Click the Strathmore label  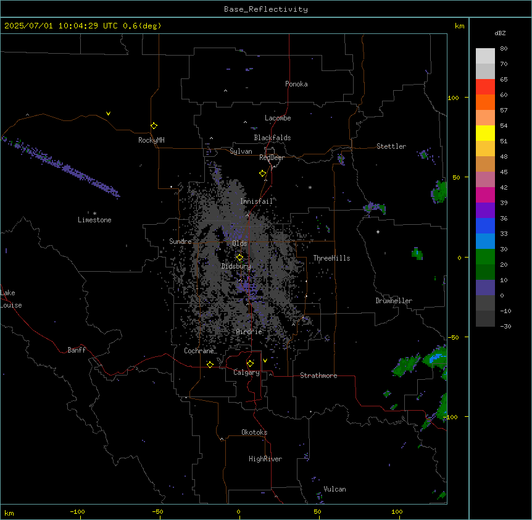click(x=318, y=375)
